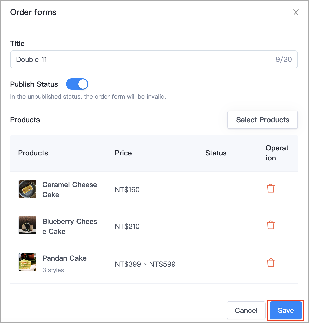Screen dimensions: 309x323
Task: Click the Status column header
Action: tap(216, 153)
